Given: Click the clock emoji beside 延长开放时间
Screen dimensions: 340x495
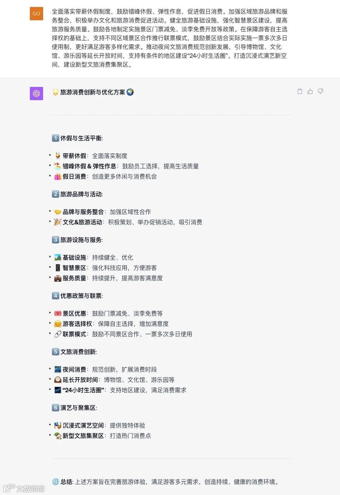Looking at the screenshot, I should coord(58,380).
